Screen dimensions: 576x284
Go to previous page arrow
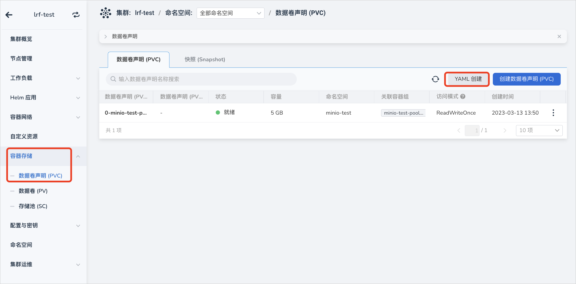[459, 130]
